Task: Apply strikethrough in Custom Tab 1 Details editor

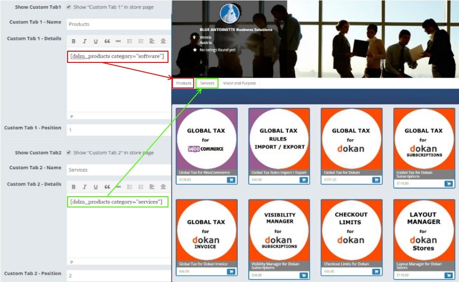Action: pos(118,41)
